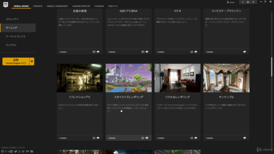Click the cloud download icon on ランドスケープマウンテン card
The height and width of the screenshot is (154, 274).
pyautogui.click(x=244, y=52)
